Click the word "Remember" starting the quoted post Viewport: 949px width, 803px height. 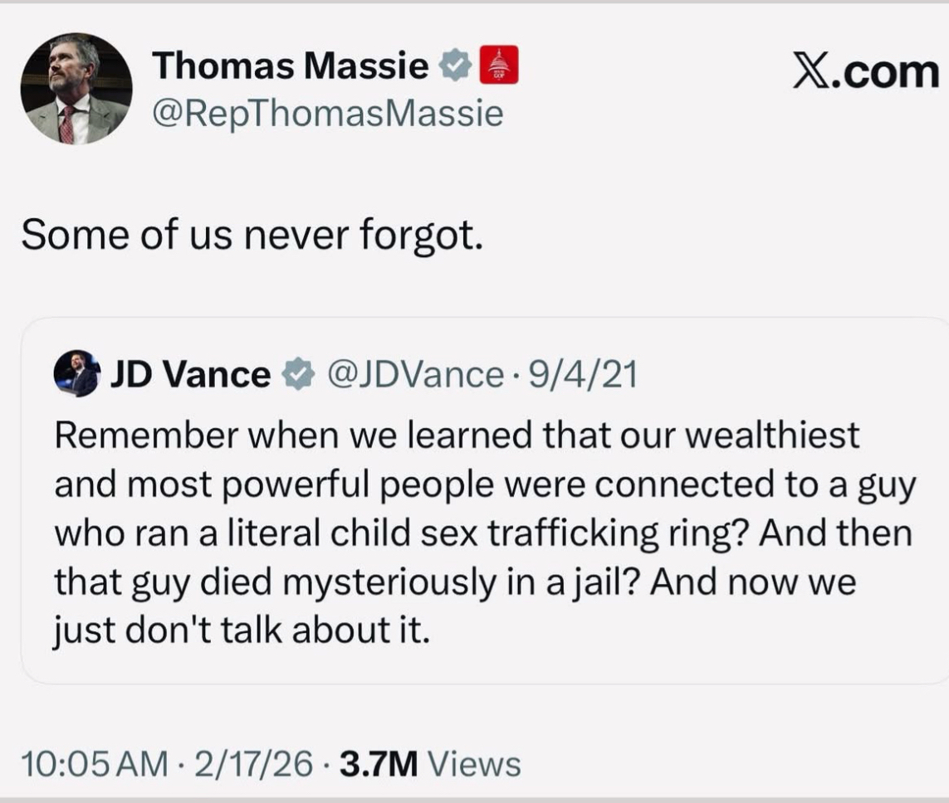[137, 436]
